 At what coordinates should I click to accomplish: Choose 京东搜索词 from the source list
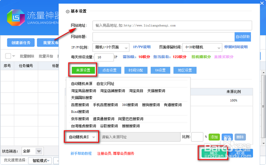(x=80, y=119)
